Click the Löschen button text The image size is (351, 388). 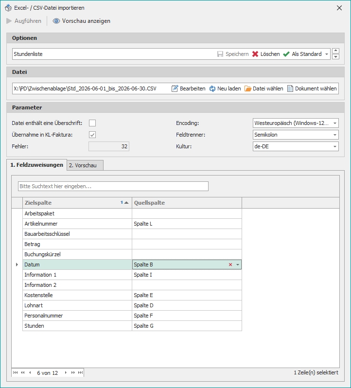(x=270, y=54)
